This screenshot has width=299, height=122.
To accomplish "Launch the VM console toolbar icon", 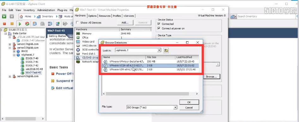I will tap(58, 24).
